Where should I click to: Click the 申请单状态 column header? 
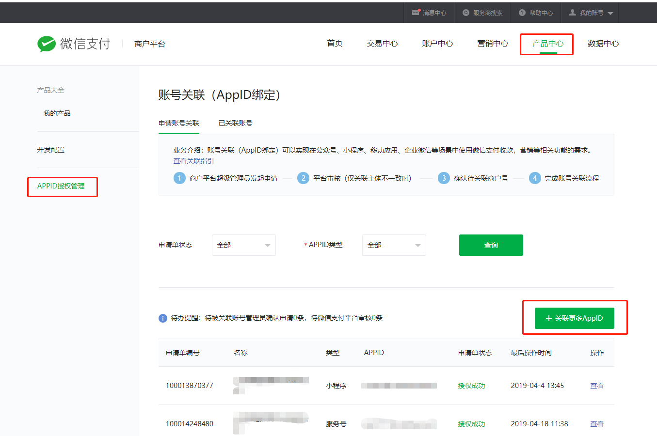(475, 353)
